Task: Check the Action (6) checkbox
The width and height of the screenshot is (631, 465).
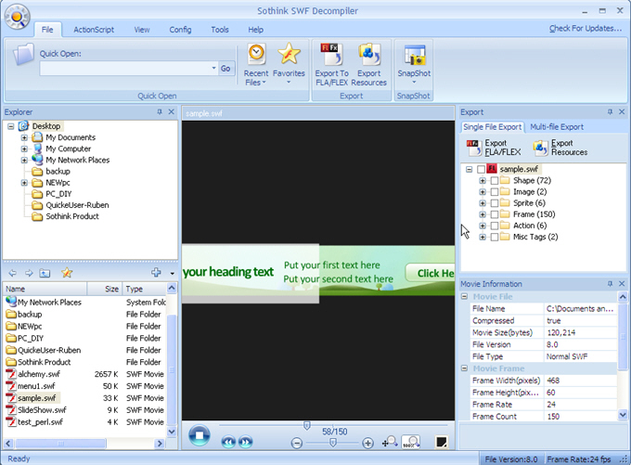Action: pyautogui.click(x=495, y=226)
